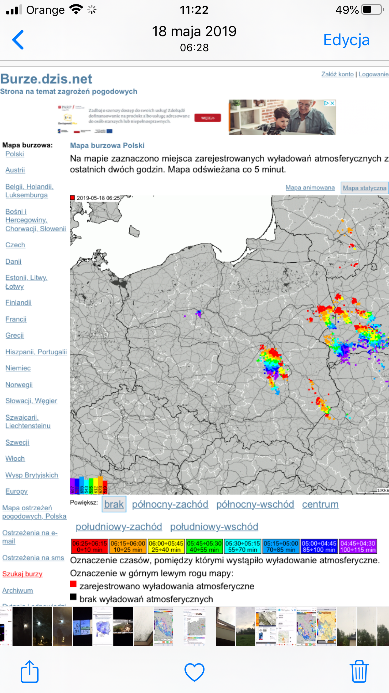Click the Logowanie link
The image size is (389, 693).
[x=373, y=74]
